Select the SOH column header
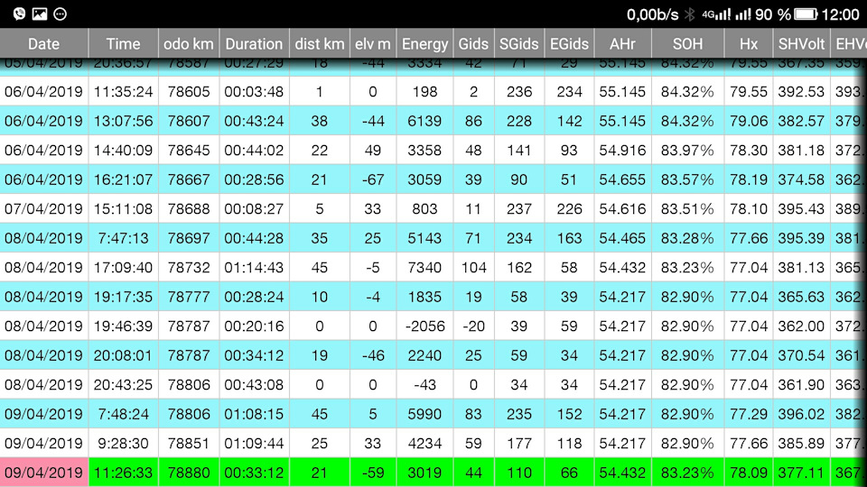Viewport: 867px width, 487px height. [x=687, y=43]
